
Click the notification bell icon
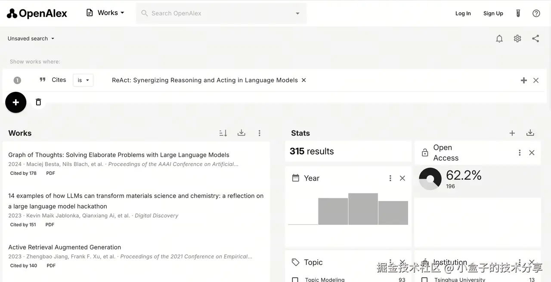(499, 39)
